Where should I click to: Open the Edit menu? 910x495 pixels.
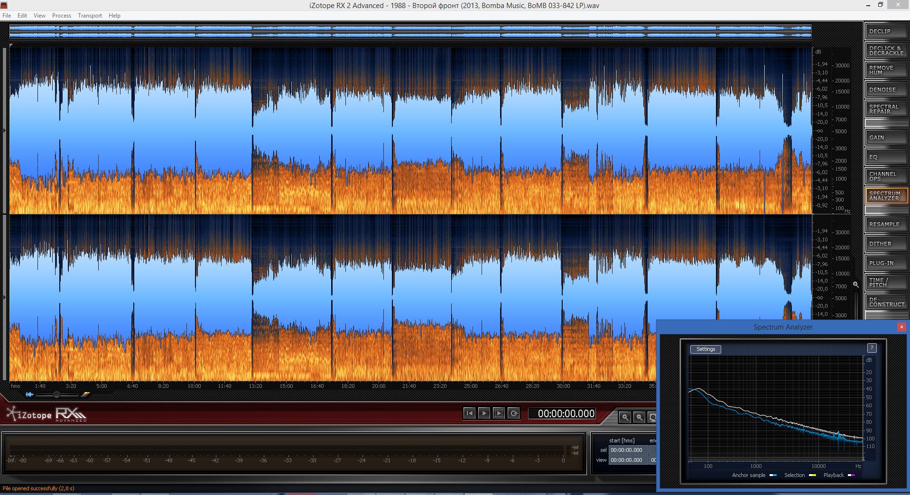pos(22,16)
